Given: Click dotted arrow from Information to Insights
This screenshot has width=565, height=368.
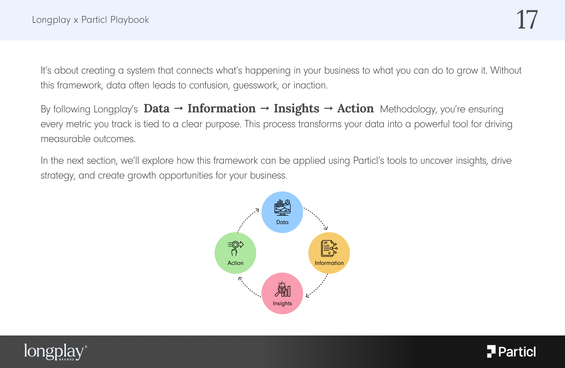Looking at the screenshot, I should [x=317, y=286].
